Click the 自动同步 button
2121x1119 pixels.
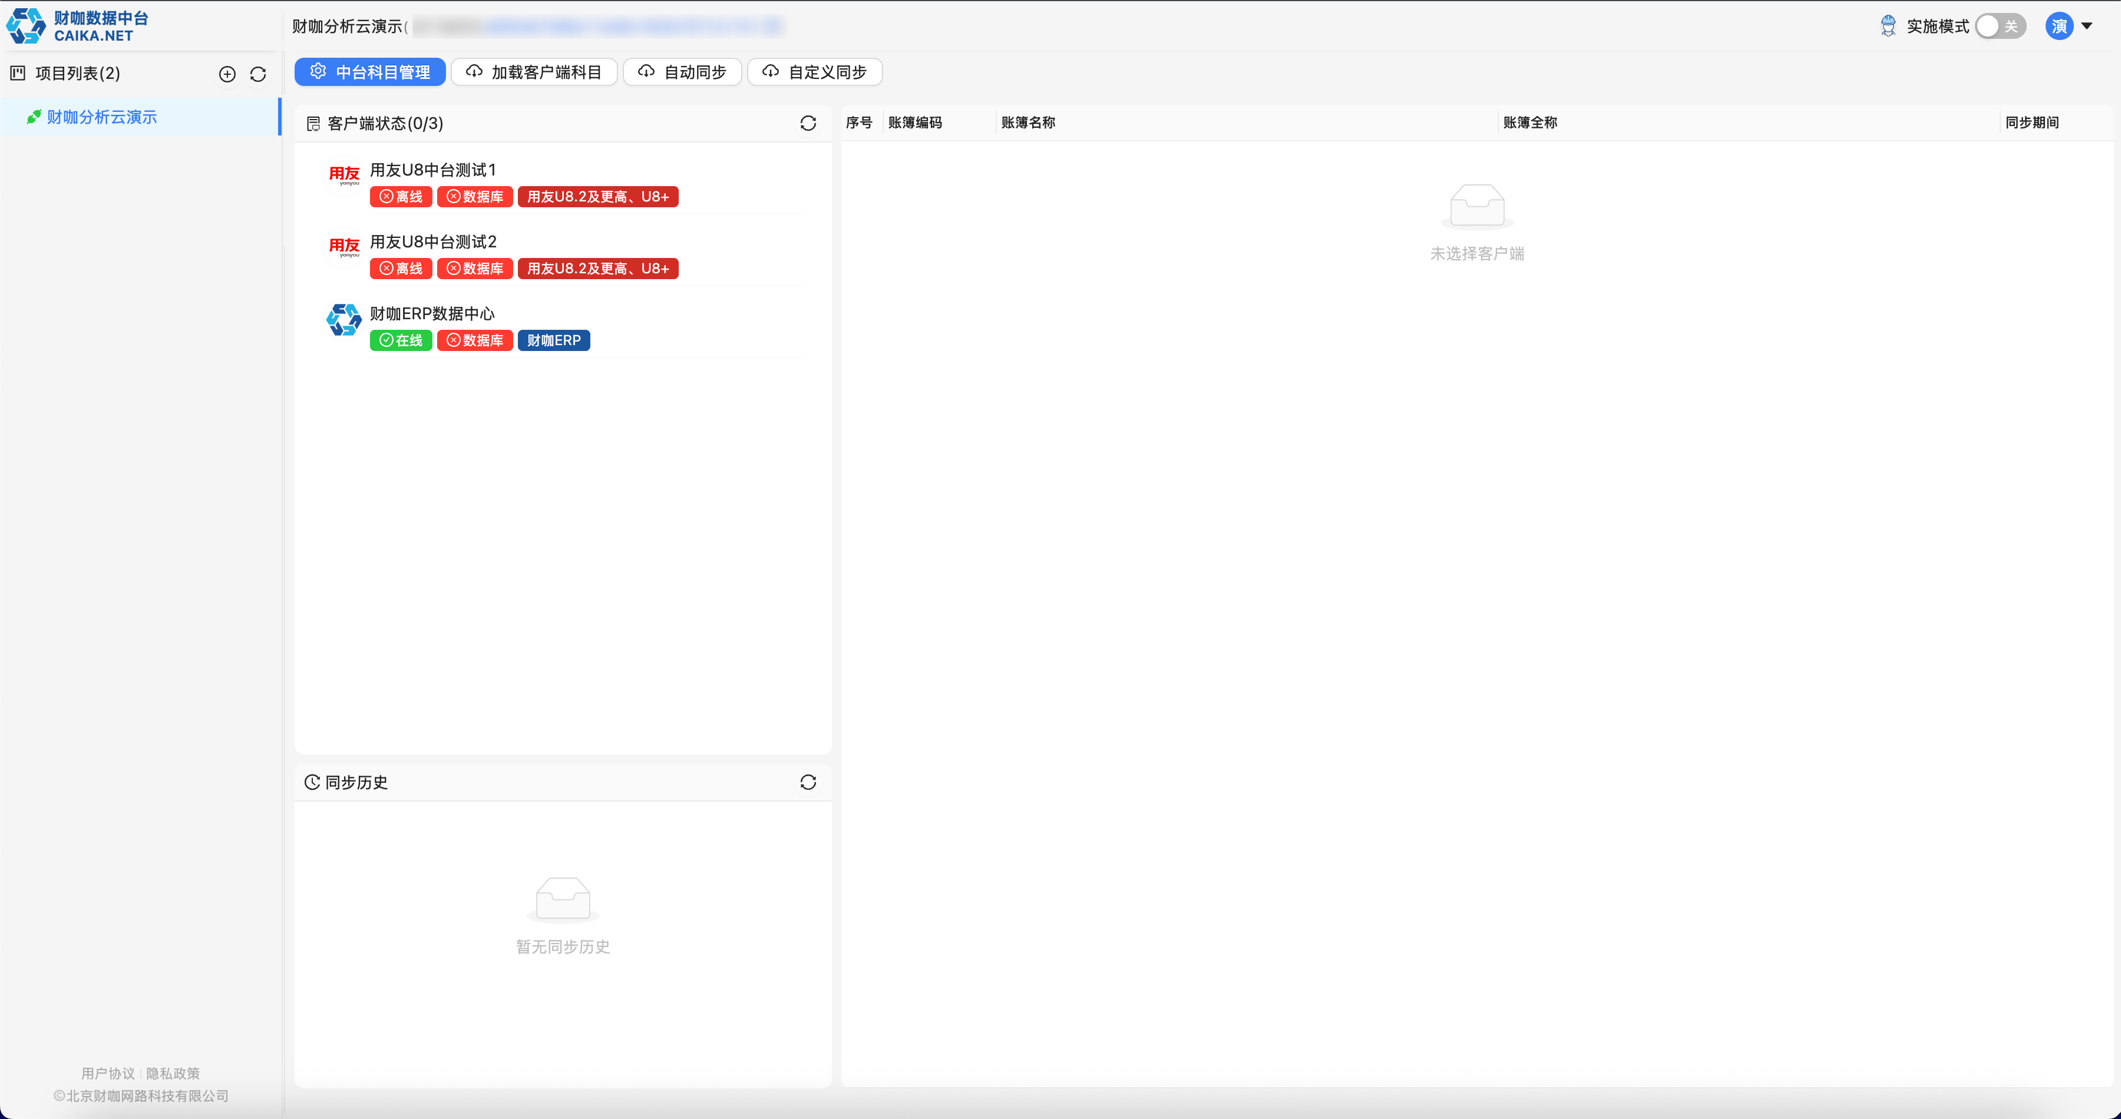tap(683, 72)
